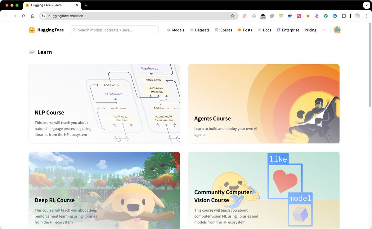
Task: Click the pink image extension icon
Action: tap(299, 16)
